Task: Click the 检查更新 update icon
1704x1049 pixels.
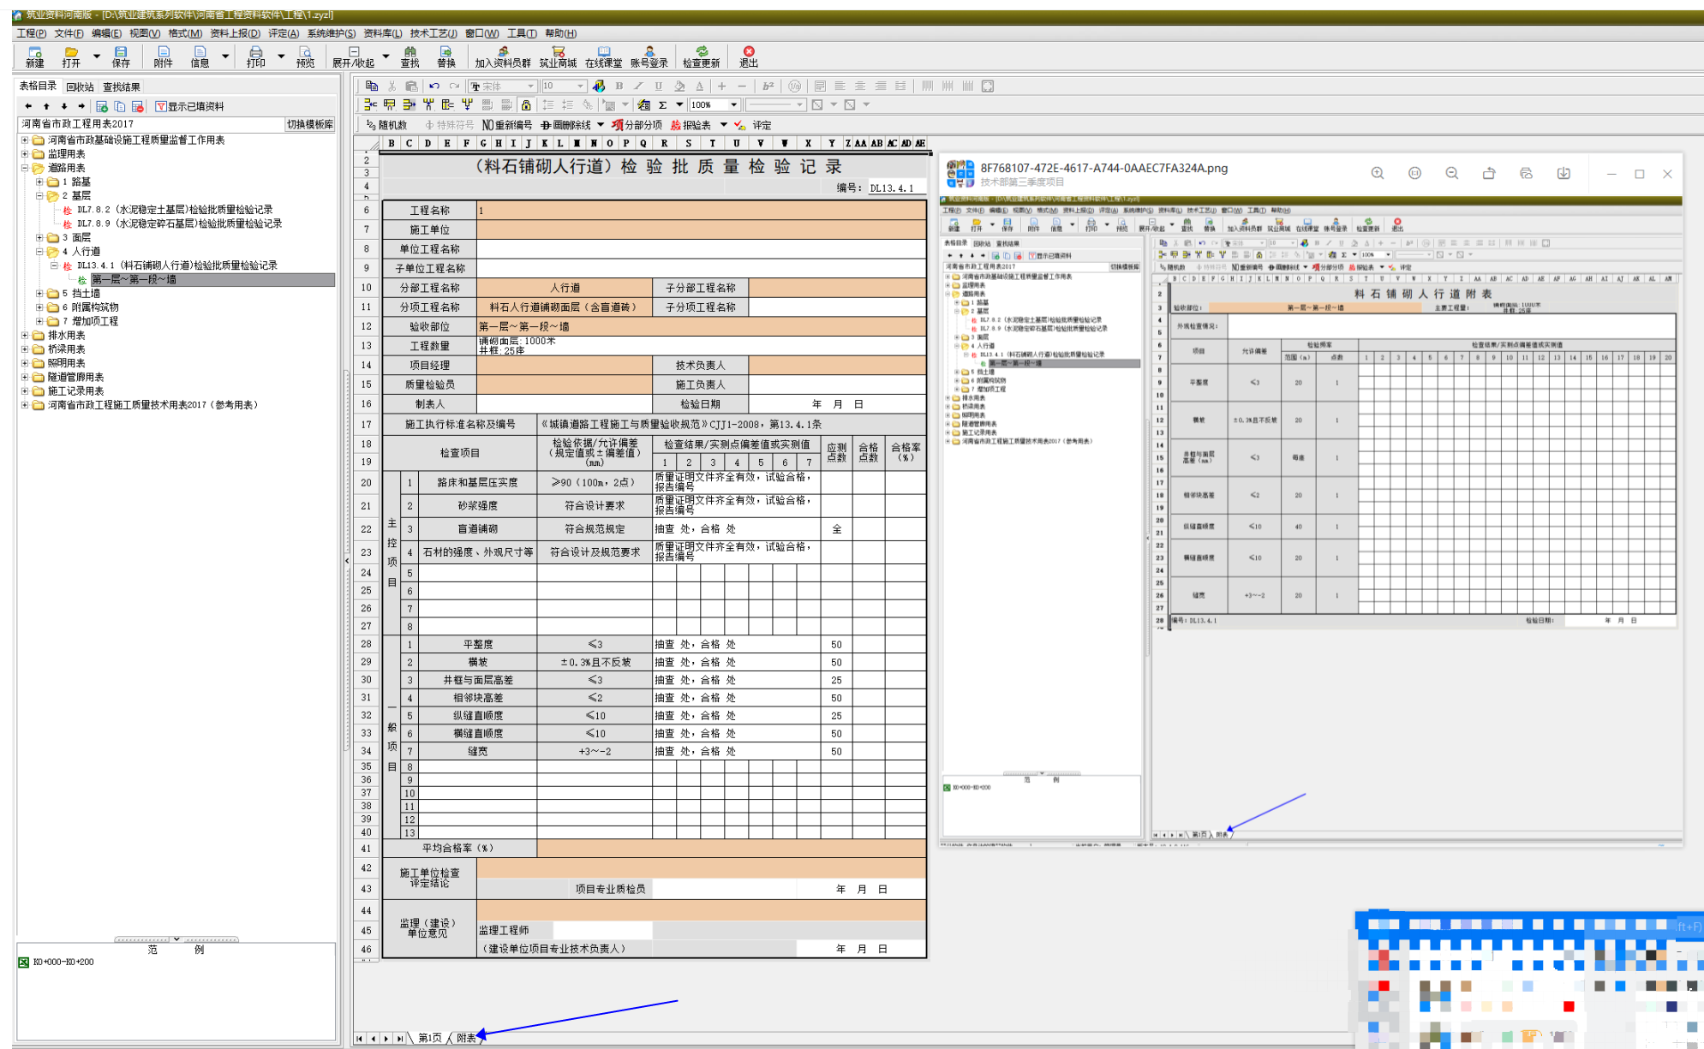Action: (x=702, y=57)
